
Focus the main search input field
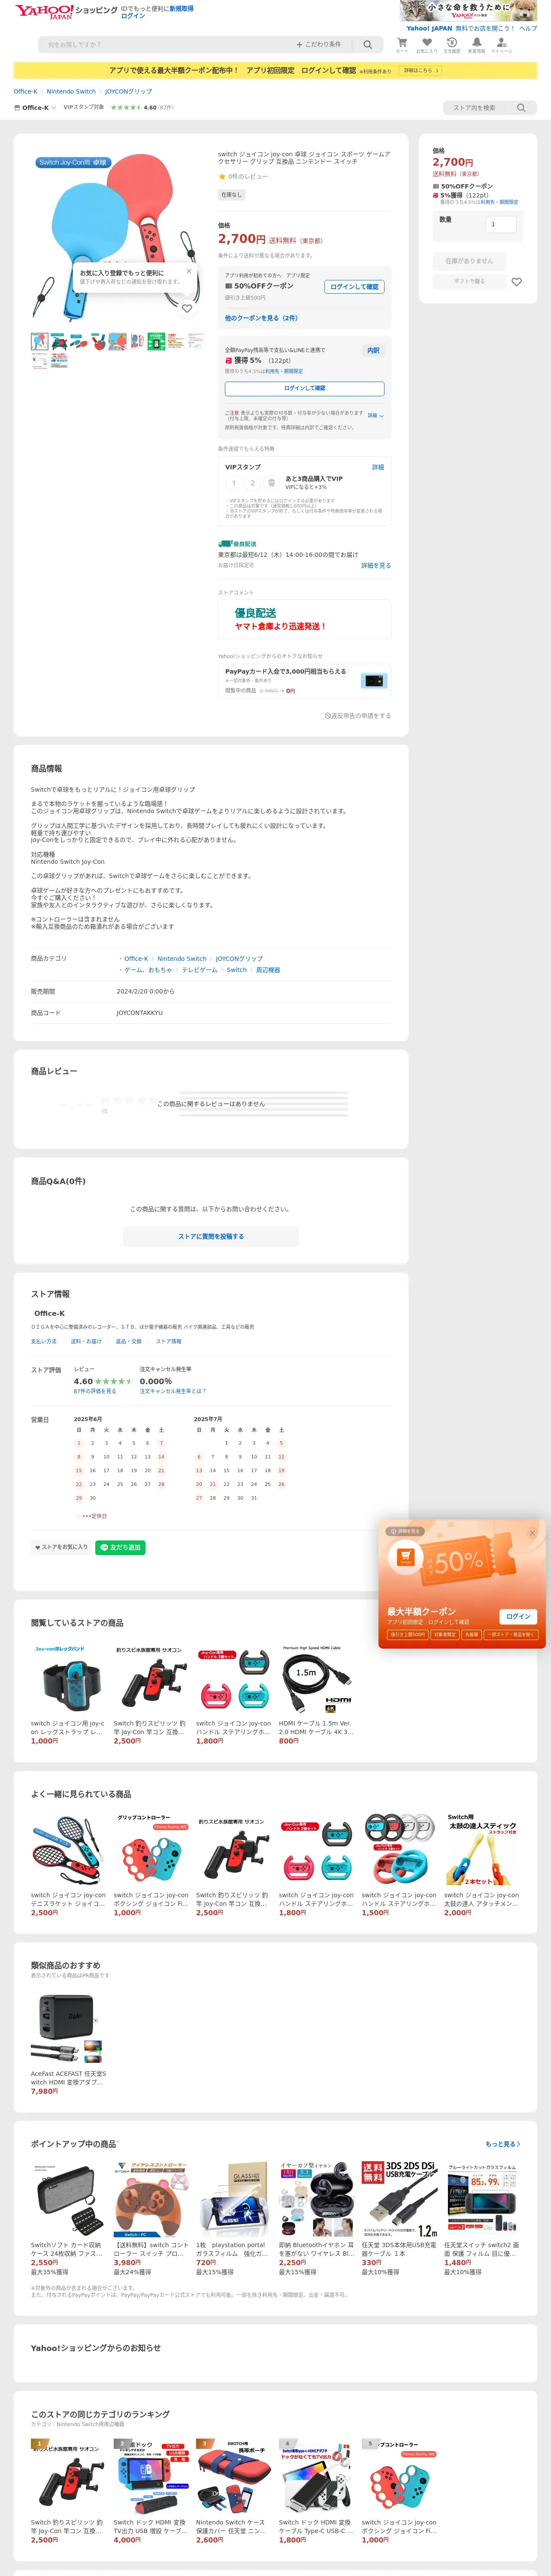(165, 45)
